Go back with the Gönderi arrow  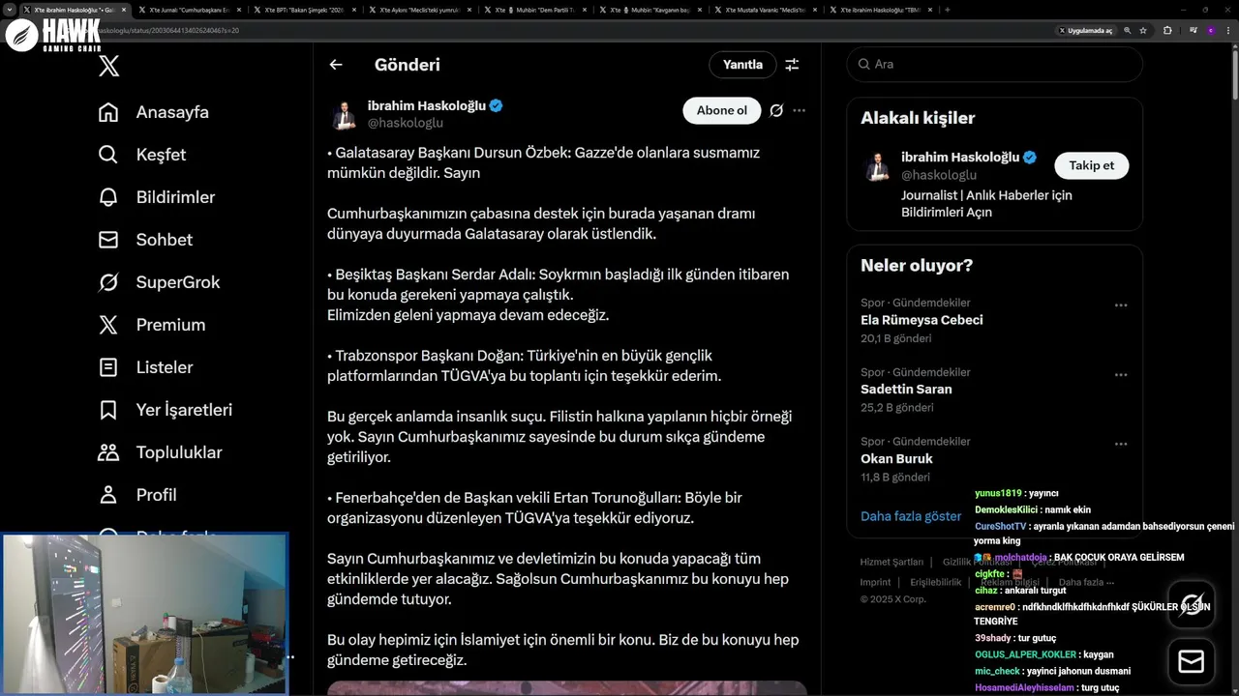point(336,65)
